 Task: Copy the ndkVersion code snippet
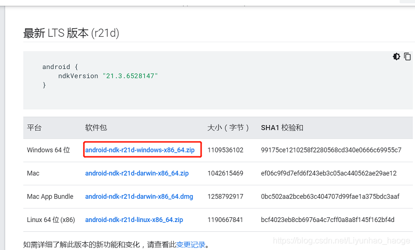tap(407, 57)
